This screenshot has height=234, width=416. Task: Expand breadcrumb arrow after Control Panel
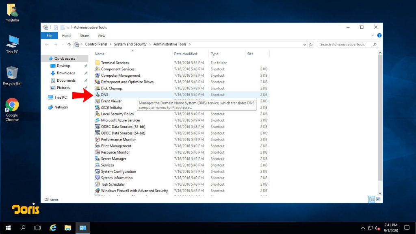point(110,44)
